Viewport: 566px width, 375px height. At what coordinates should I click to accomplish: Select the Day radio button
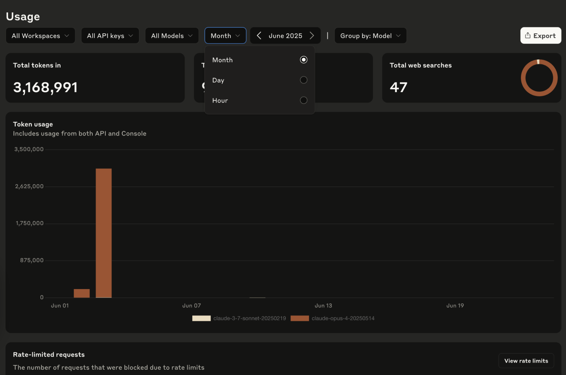click(304, 80)
